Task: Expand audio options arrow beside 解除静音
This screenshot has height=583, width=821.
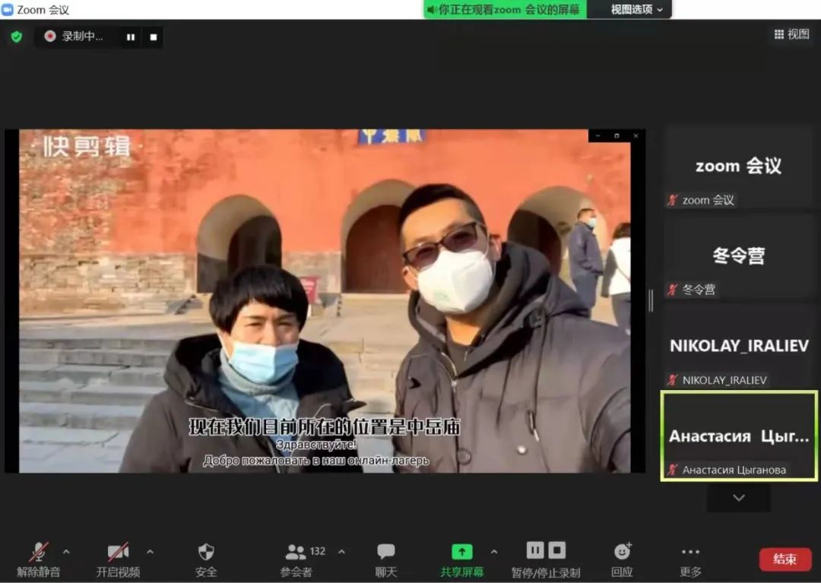Action: (x=66, y=552)
